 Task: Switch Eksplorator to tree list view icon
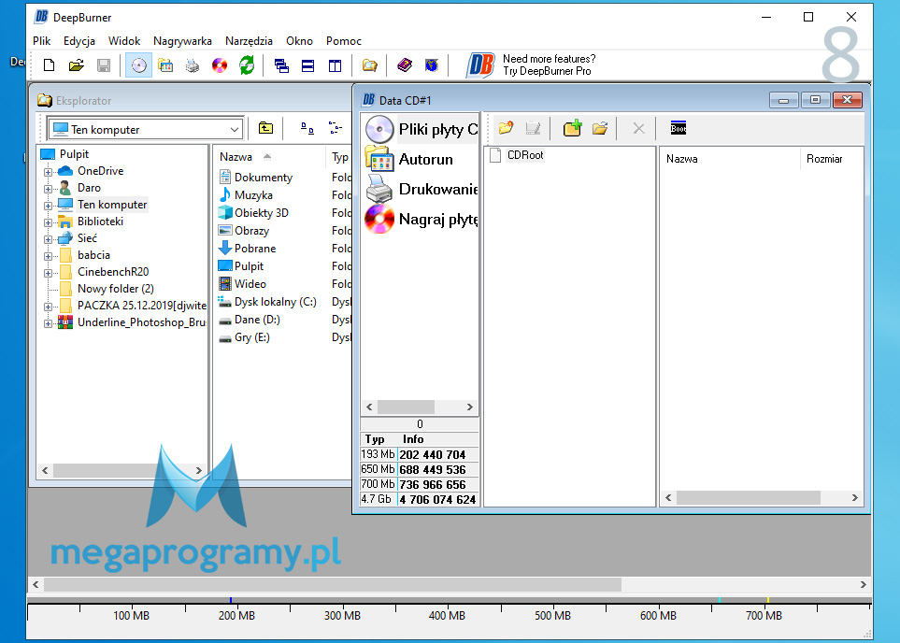336,129
